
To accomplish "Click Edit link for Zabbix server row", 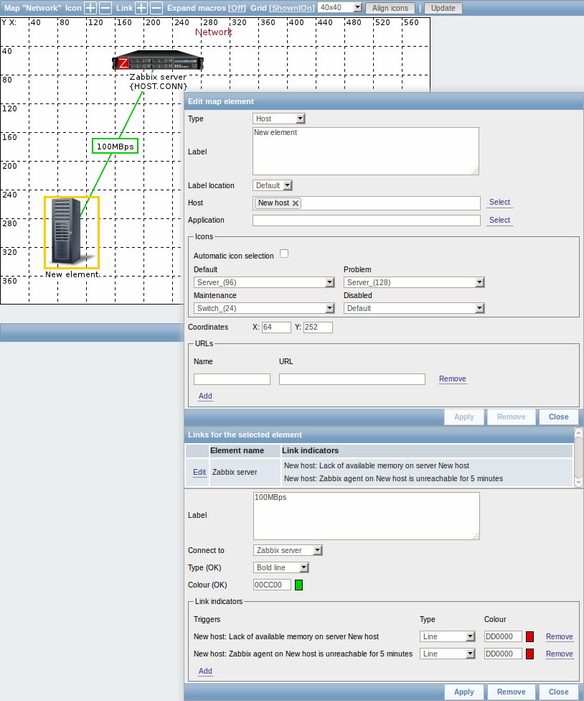I will click(x=199, y=472).
